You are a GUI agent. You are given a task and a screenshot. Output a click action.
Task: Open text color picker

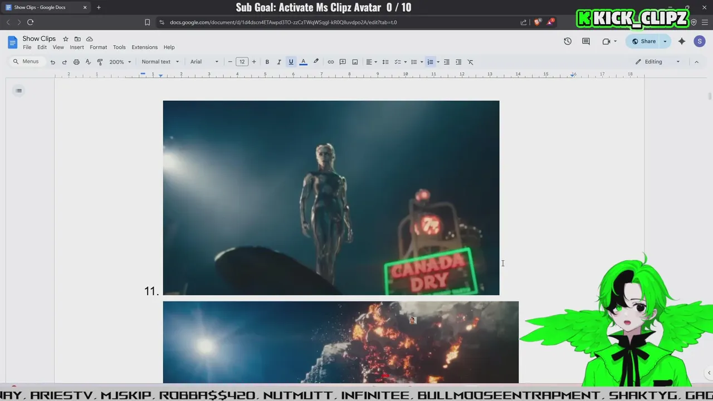303,62
